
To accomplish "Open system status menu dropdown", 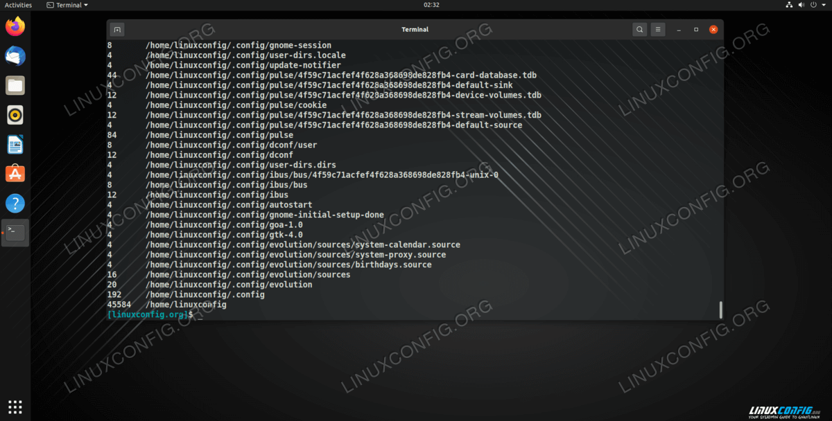I will tap(823, 5).
